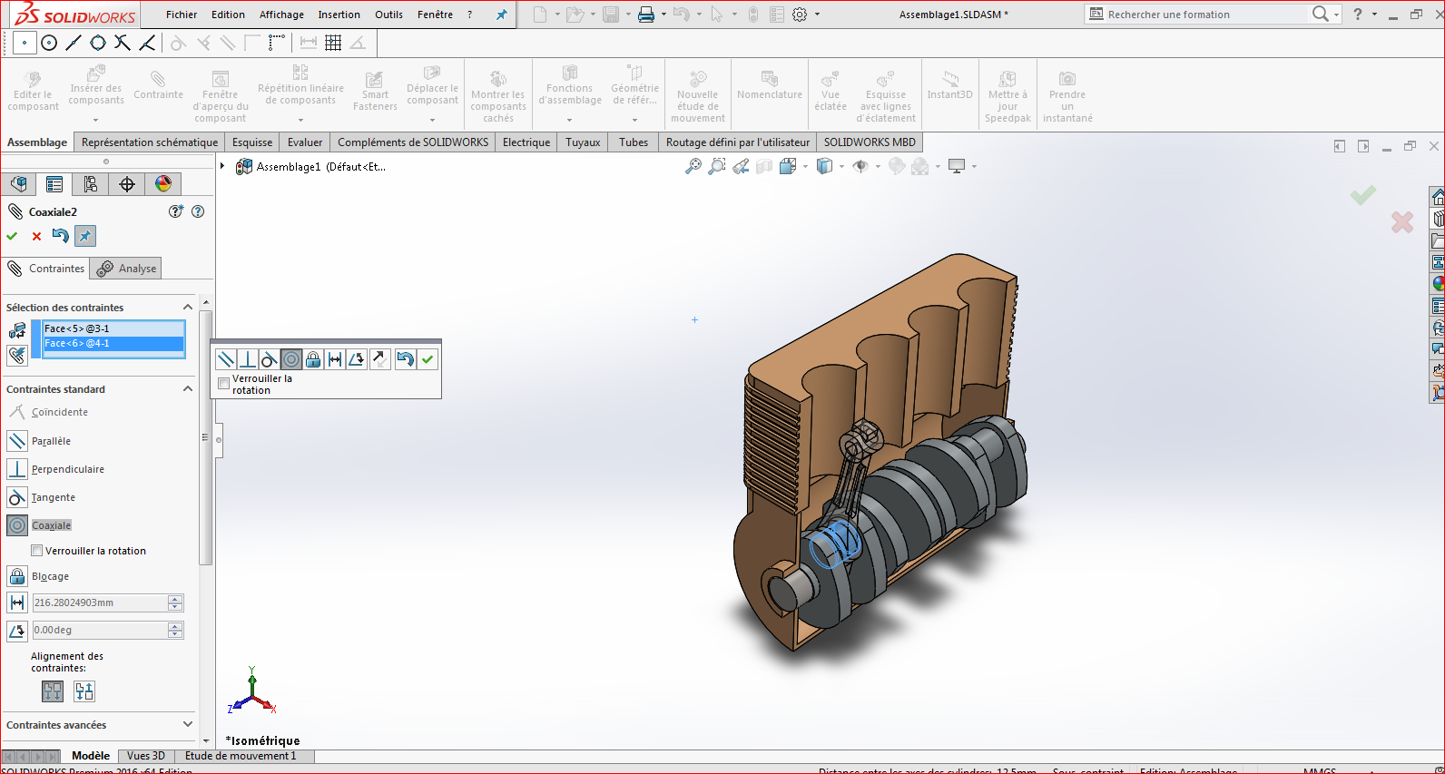Click in the angle value field

pos(100,630)
